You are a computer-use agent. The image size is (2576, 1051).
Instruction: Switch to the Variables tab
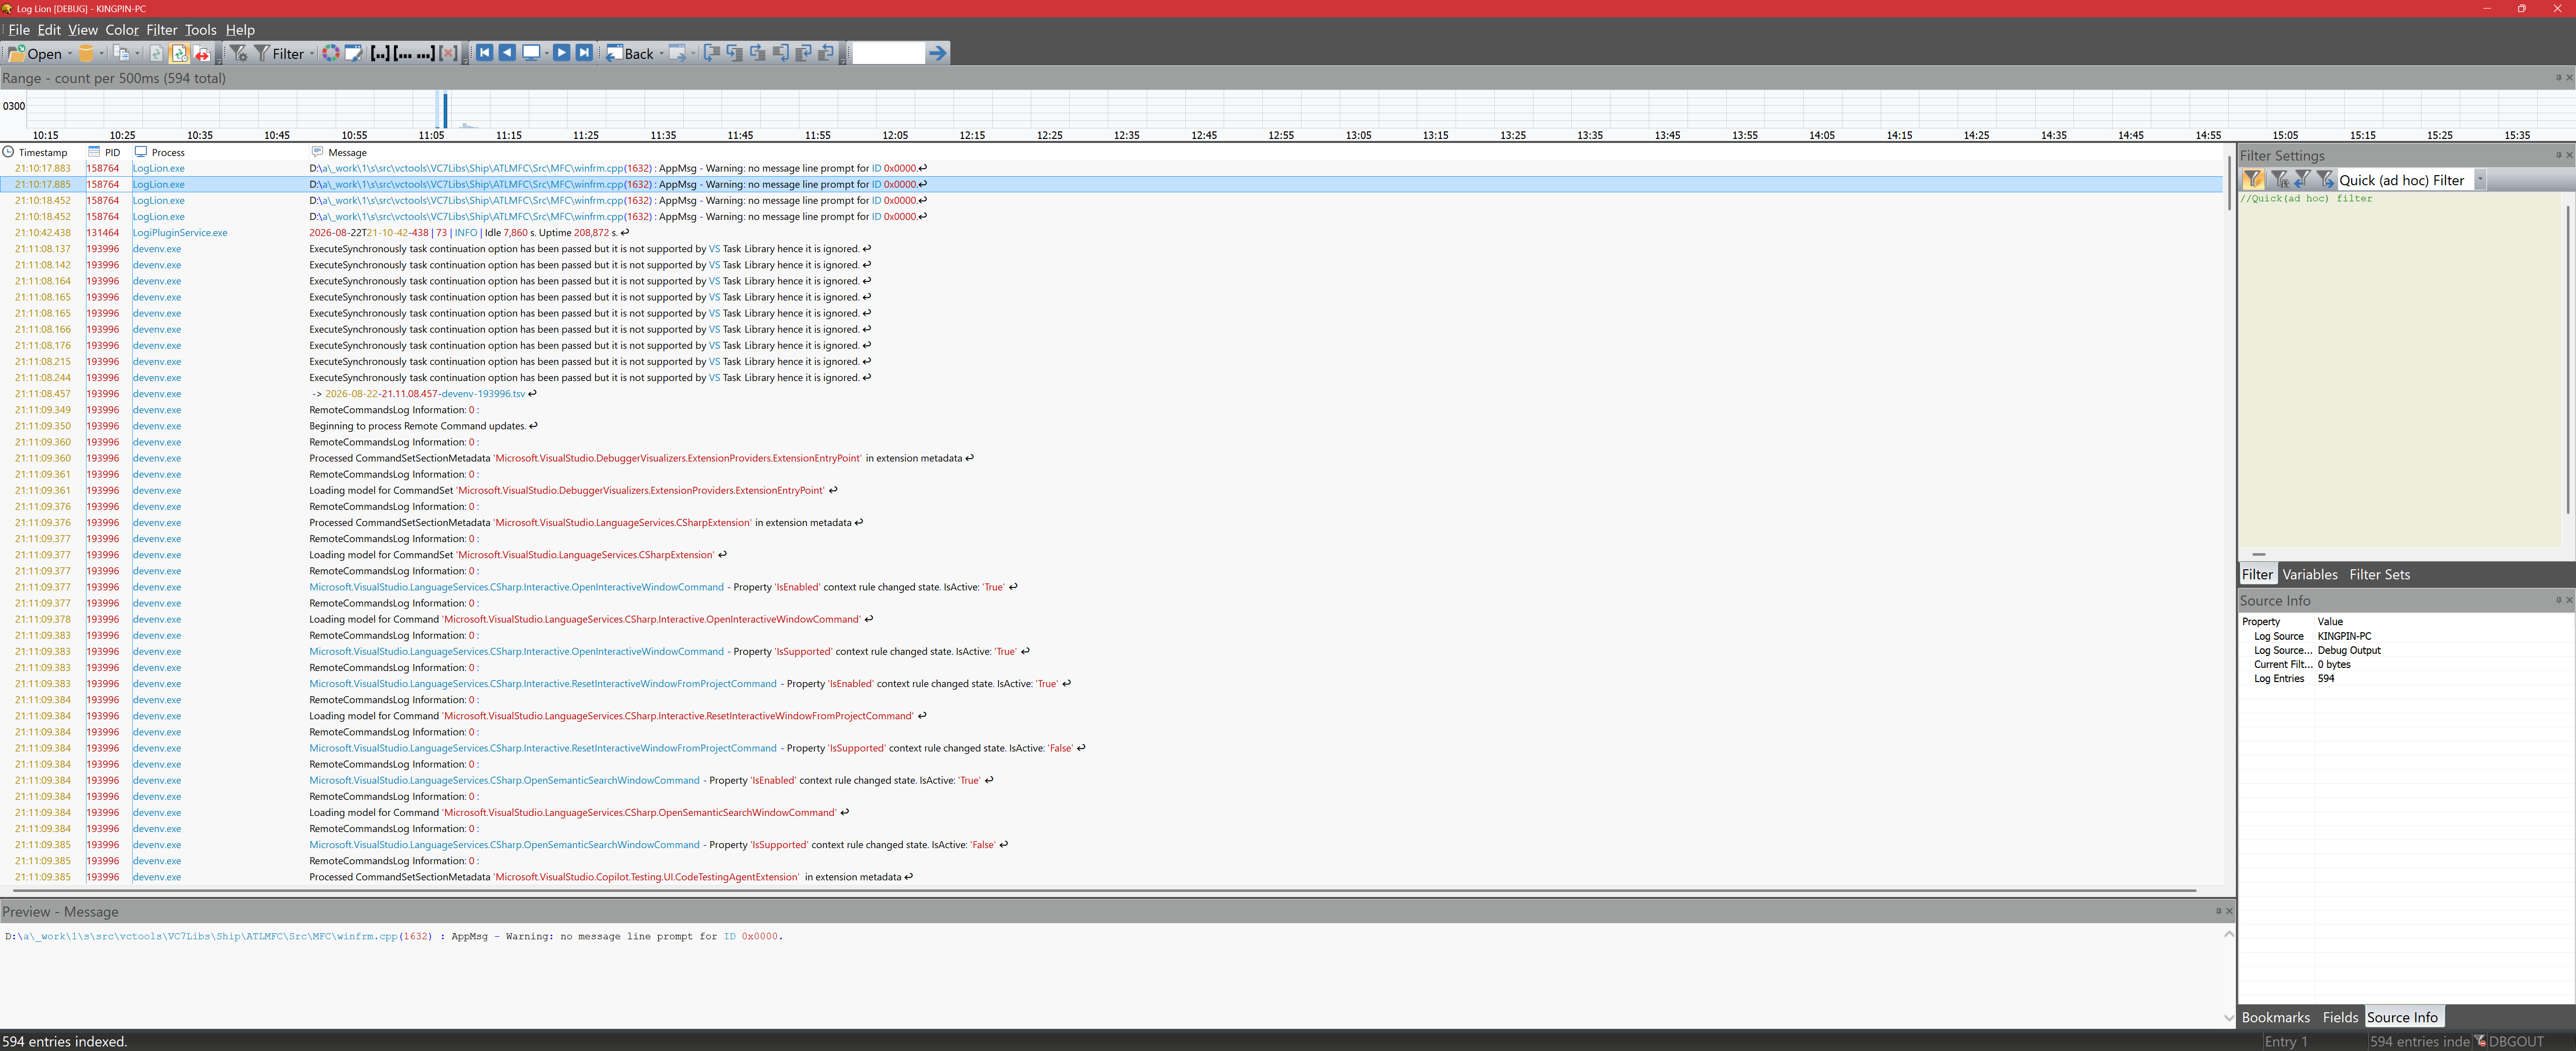(x=2309, y=574)
